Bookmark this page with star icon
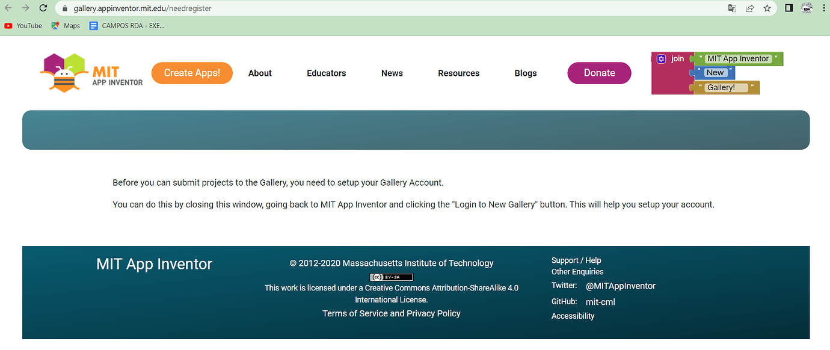Viewport: 830px width, 350px height. pos(767,8)
